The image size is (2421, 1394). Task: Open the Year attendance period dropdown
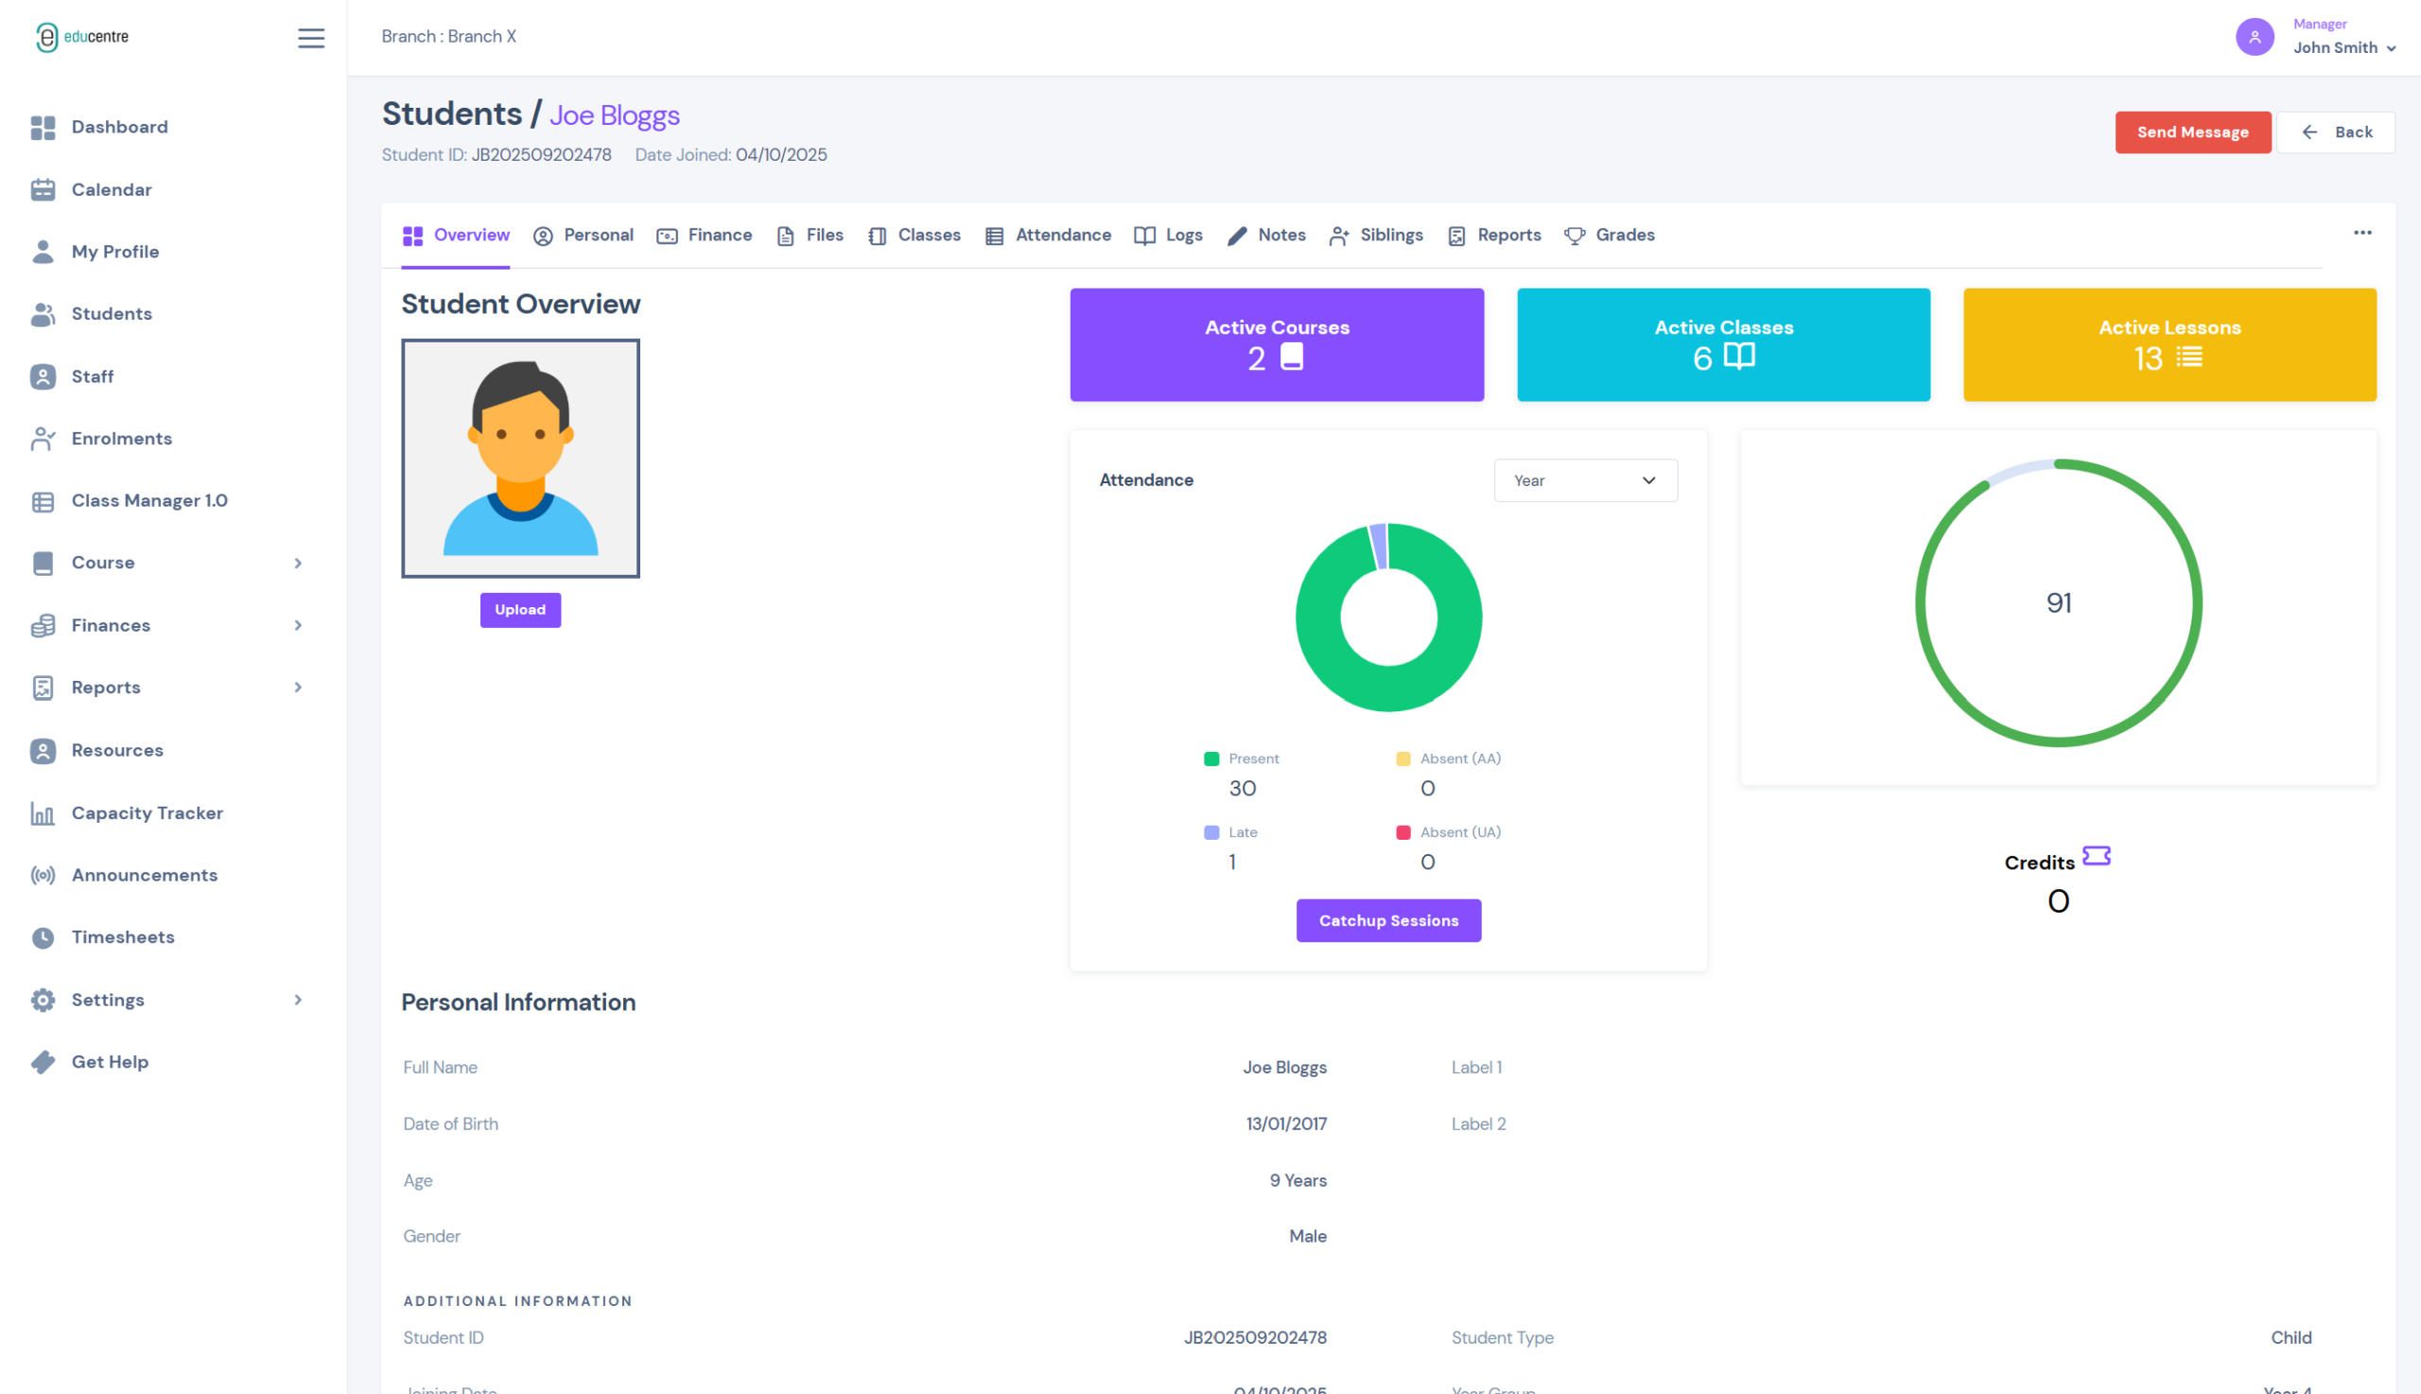1584,480
